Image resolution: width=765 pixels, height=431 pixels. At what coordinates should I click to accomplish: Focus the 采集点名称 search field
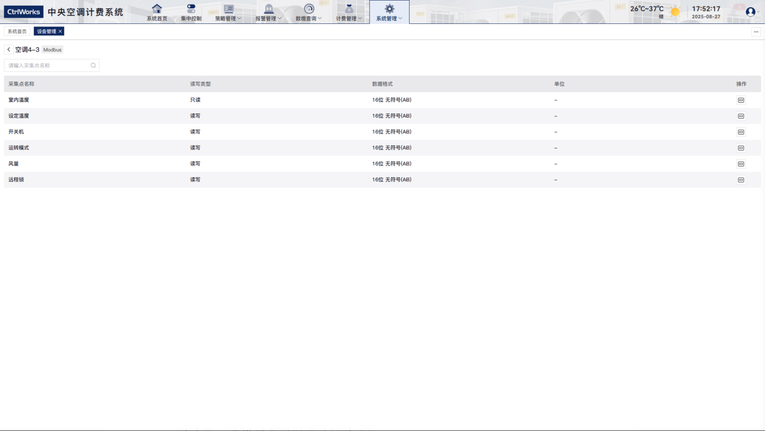47,66
